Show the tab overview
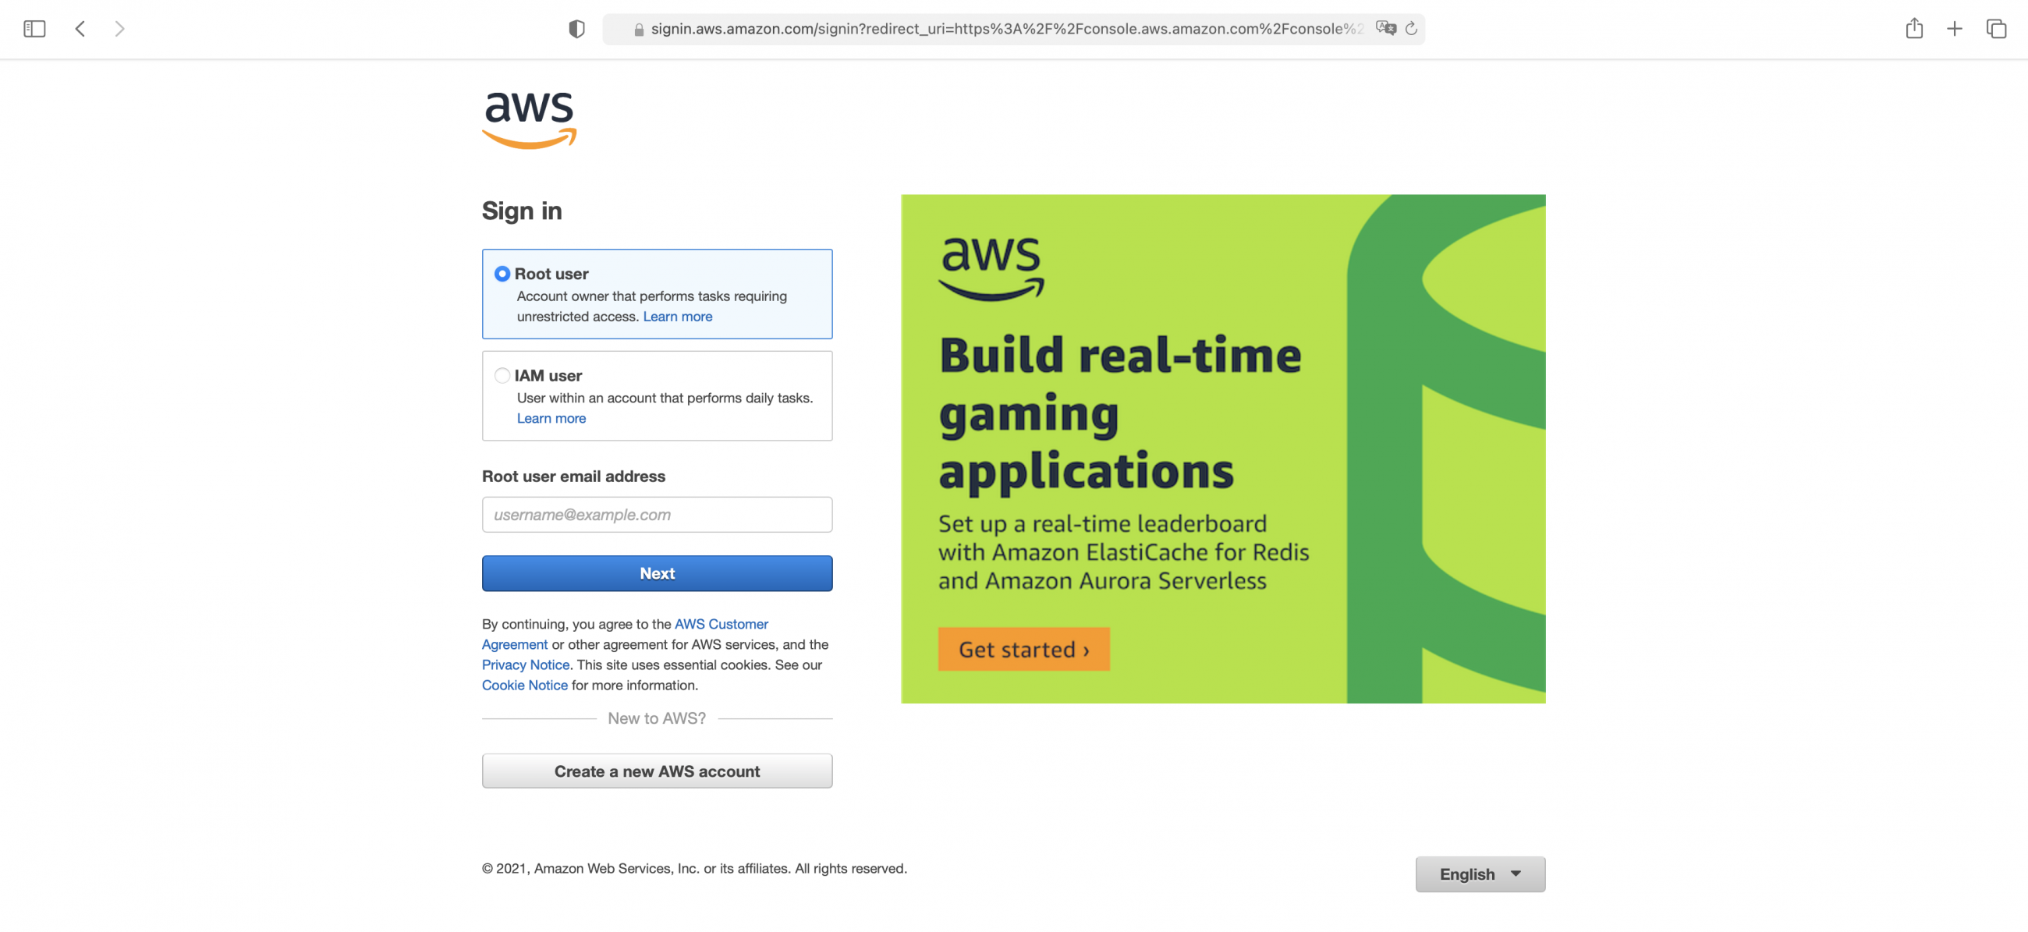The height and width of the screenshot is (932, 2028). 1996,28
